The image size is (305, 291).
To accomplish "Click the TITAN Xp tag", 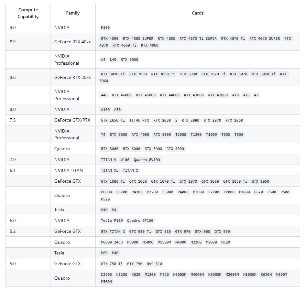I will (x=110, y=170).
